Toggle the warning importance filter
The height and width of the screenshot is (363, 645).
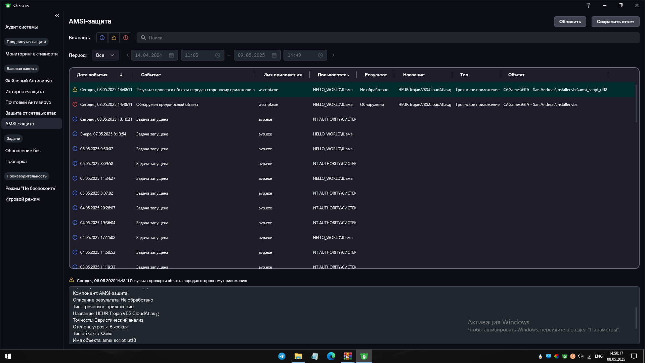(114, 38)
